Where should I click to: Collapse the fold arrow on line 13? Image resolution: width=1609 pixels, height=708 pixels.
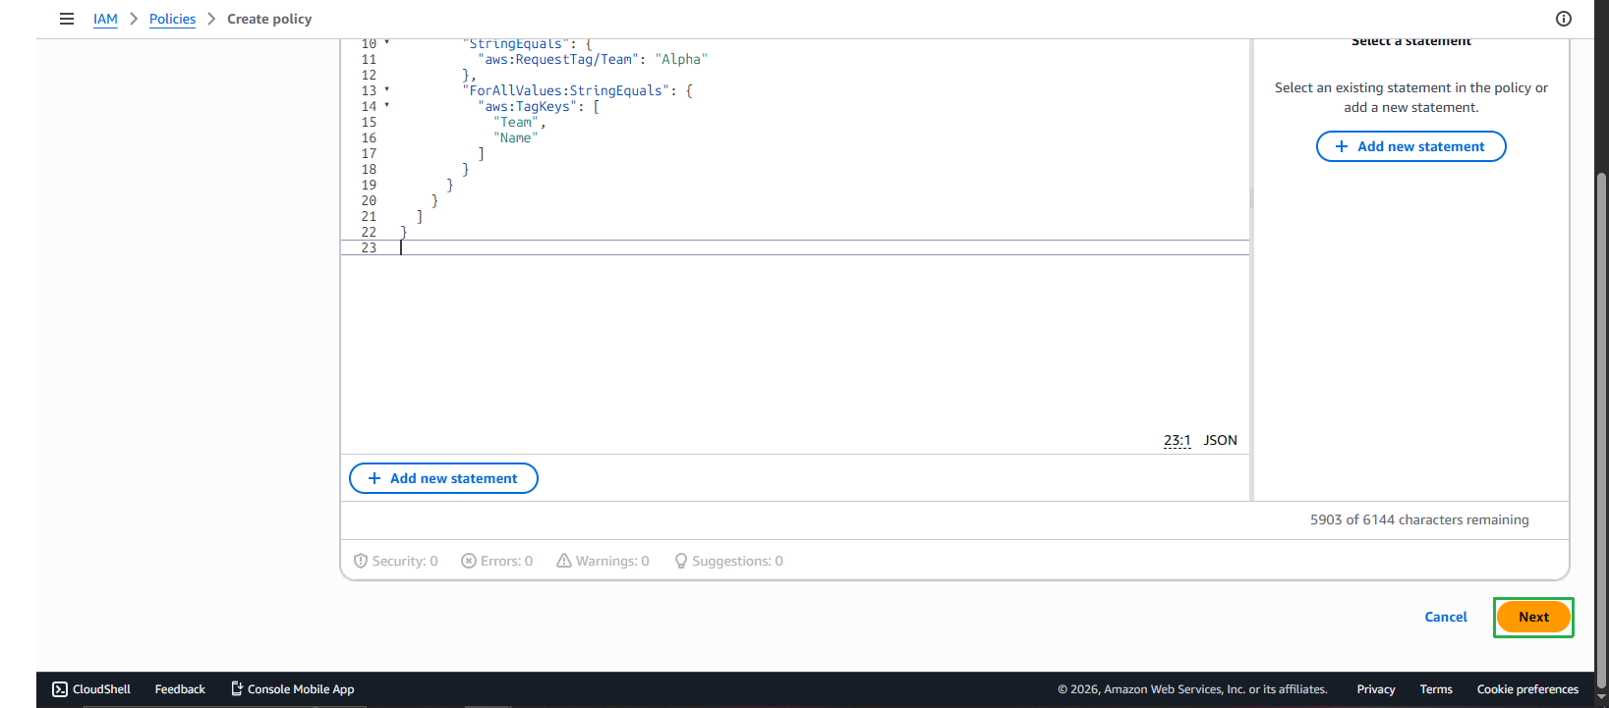tap(387, 89)
